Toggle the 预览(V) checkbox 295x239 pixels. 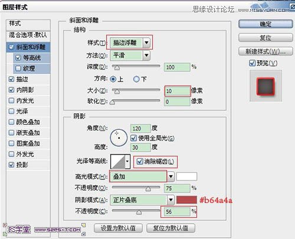point(252,63)
